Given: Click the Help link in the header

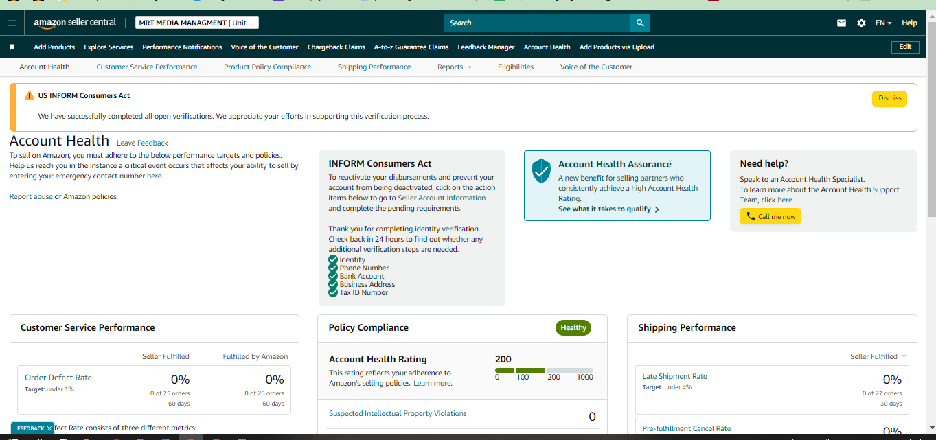Looking at the screenshot, I should tap(909, 23).
